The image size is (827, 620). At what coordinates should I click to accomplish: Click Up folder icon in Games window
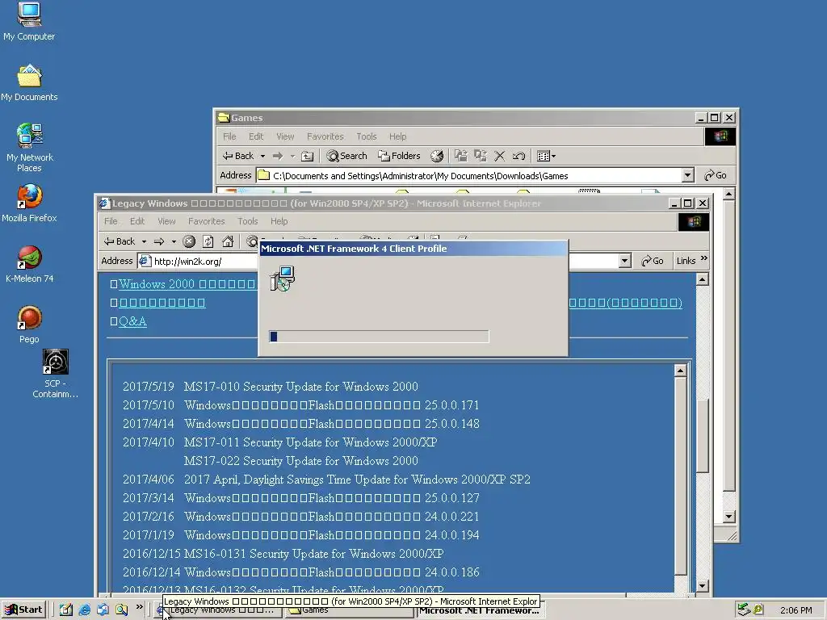tap(307, 156)
